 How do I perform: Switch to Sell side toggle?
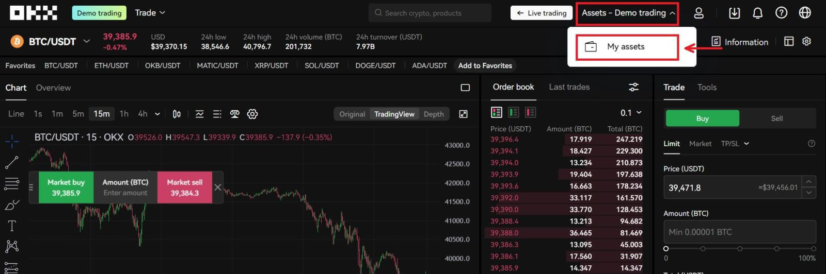point(776,118)
